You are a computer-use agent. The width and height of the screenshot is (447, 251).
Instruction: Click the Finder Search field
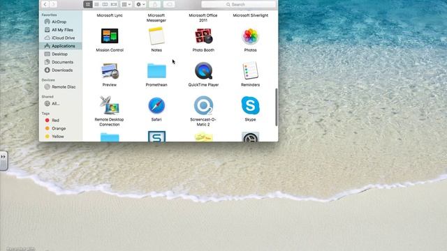tap(239, 4)
